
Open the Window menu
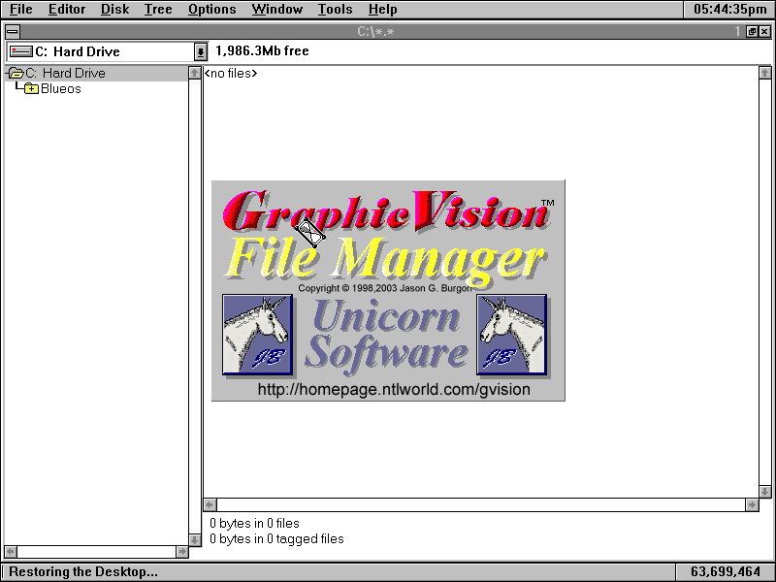(x=277, y=10)
